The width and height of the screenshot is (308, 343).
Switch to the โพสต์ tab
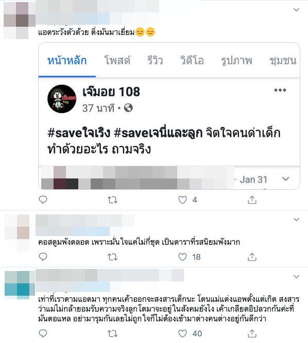click(117, 60)
